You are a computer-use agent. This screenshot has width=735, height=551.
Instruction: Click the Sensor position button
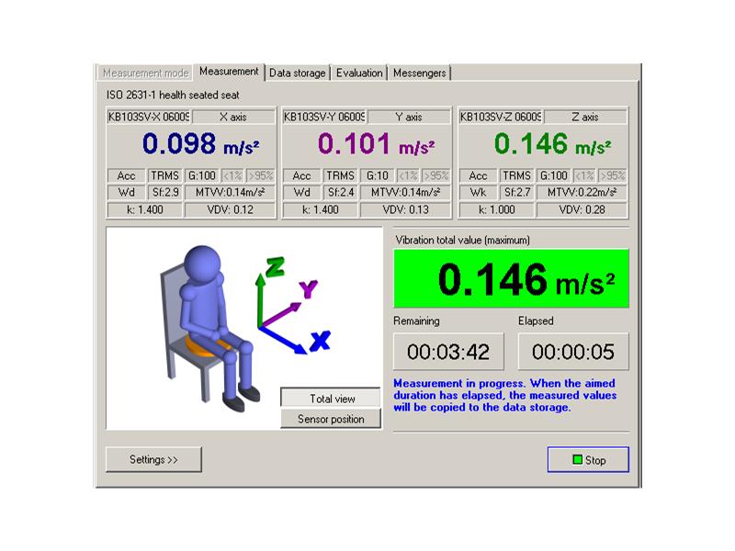click(x=331, y=419)
